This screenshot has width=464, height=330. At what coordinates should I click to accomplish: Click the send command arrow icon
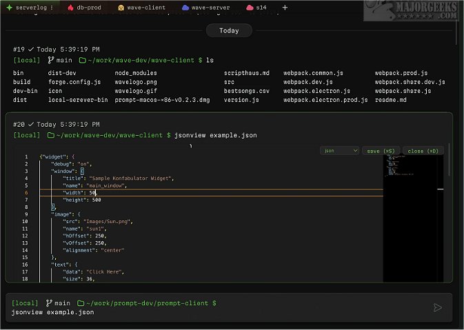click(437, 307)
